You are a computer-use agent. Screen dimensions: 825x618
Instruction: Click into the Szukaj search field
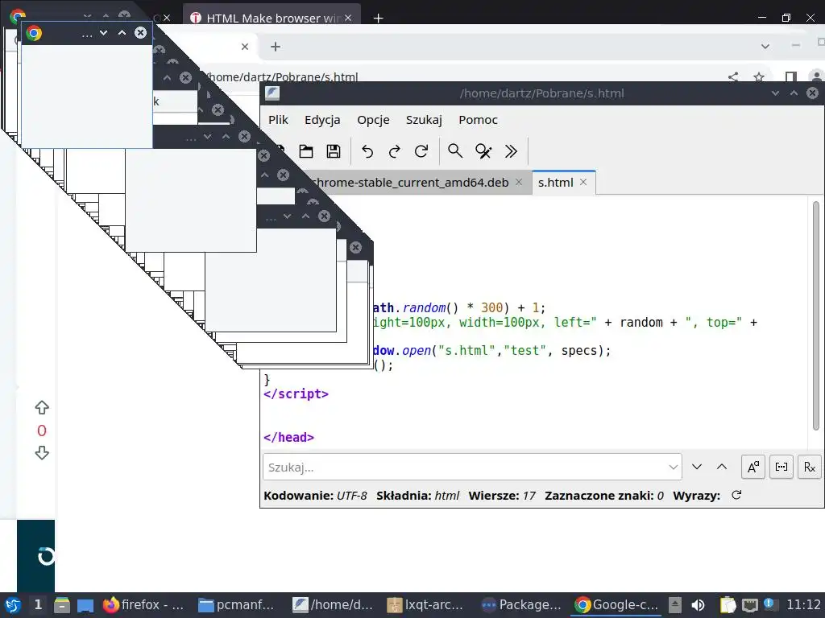[472, 467]
